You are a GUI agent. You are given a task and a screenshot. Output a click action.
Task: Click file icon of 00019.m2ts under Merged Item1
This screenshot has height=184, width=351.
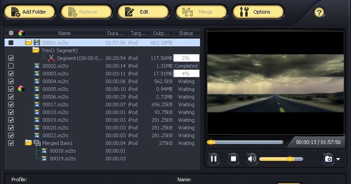(44, 158)
